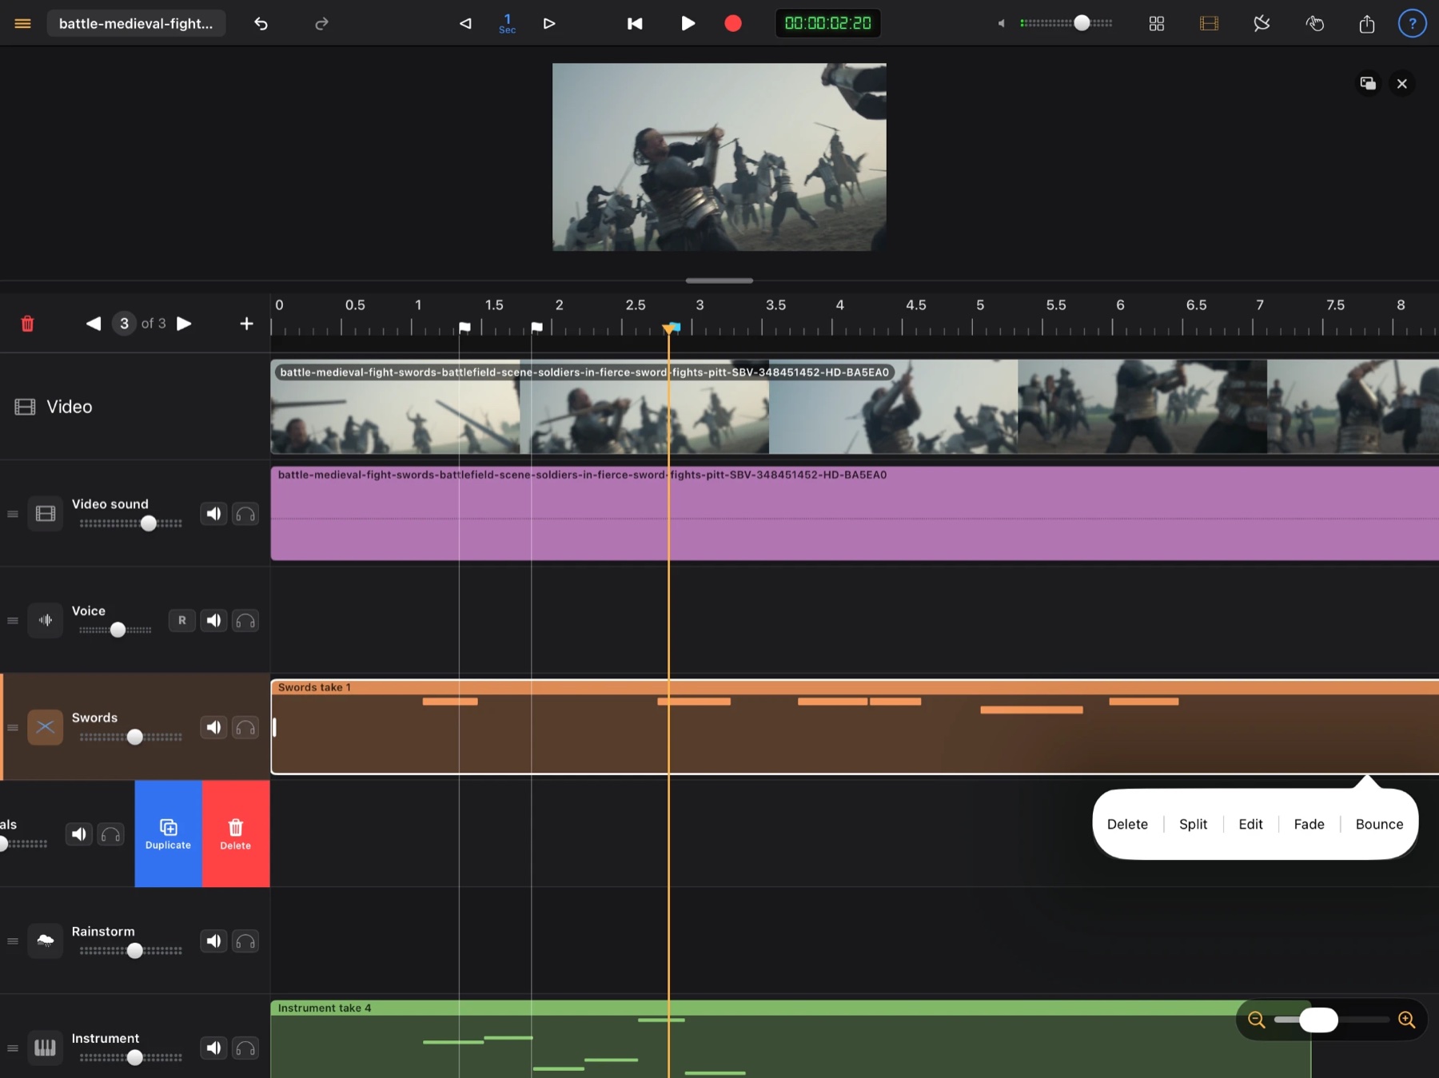Screen dimensions: 1439x1078
Task: Toggle the video filmstrip view icon
Action: (1210, 23)
